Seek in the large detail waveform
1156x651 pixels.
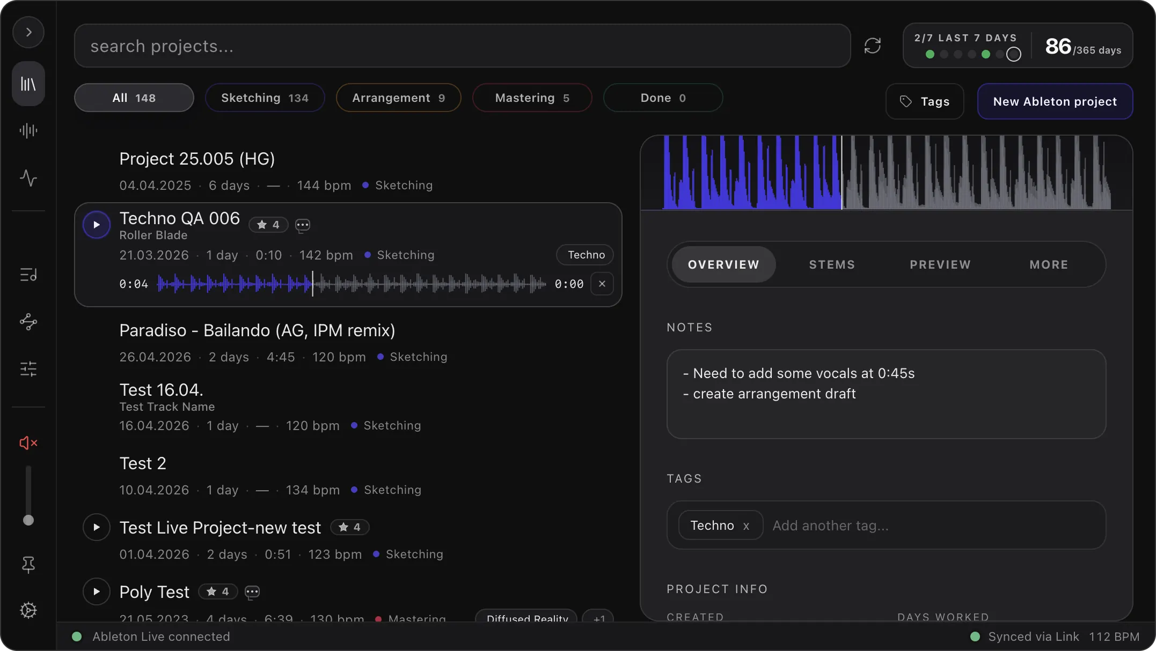pos(887,172)
